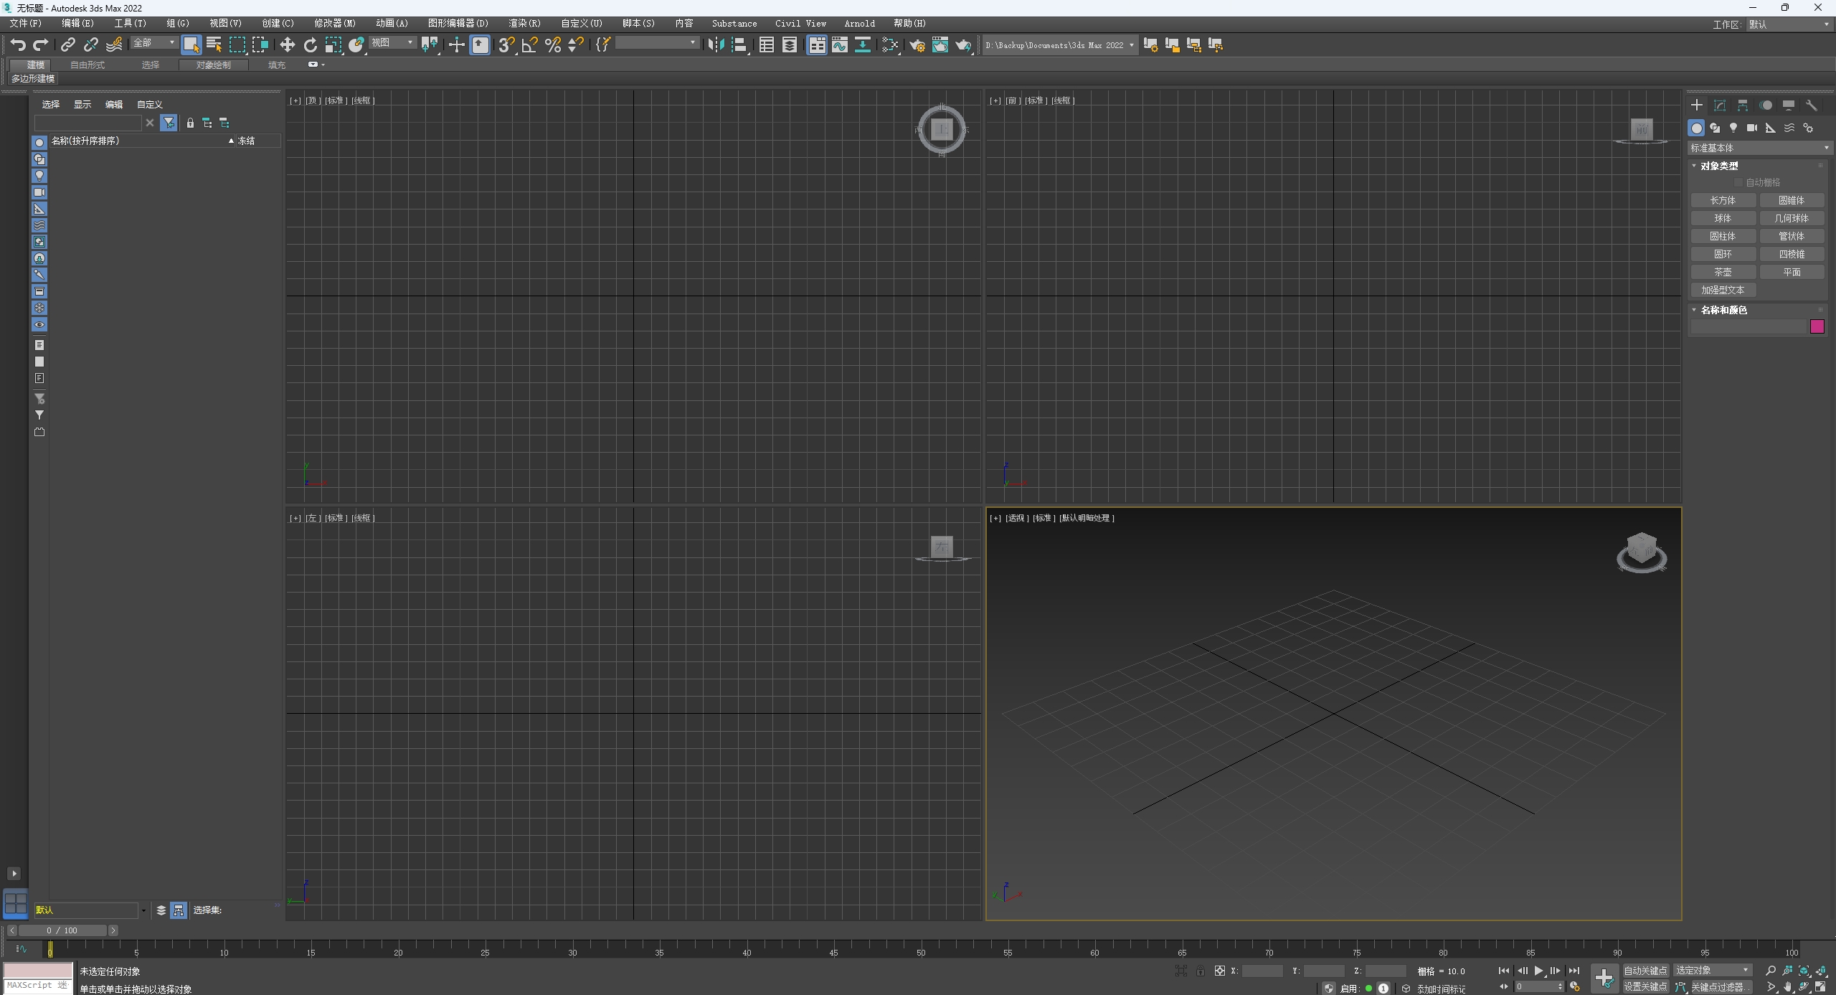The height and width of the screenshot is (995, 1836).
Task: Open the Utilities wrench panel icon
Action: coord(1811,105)
